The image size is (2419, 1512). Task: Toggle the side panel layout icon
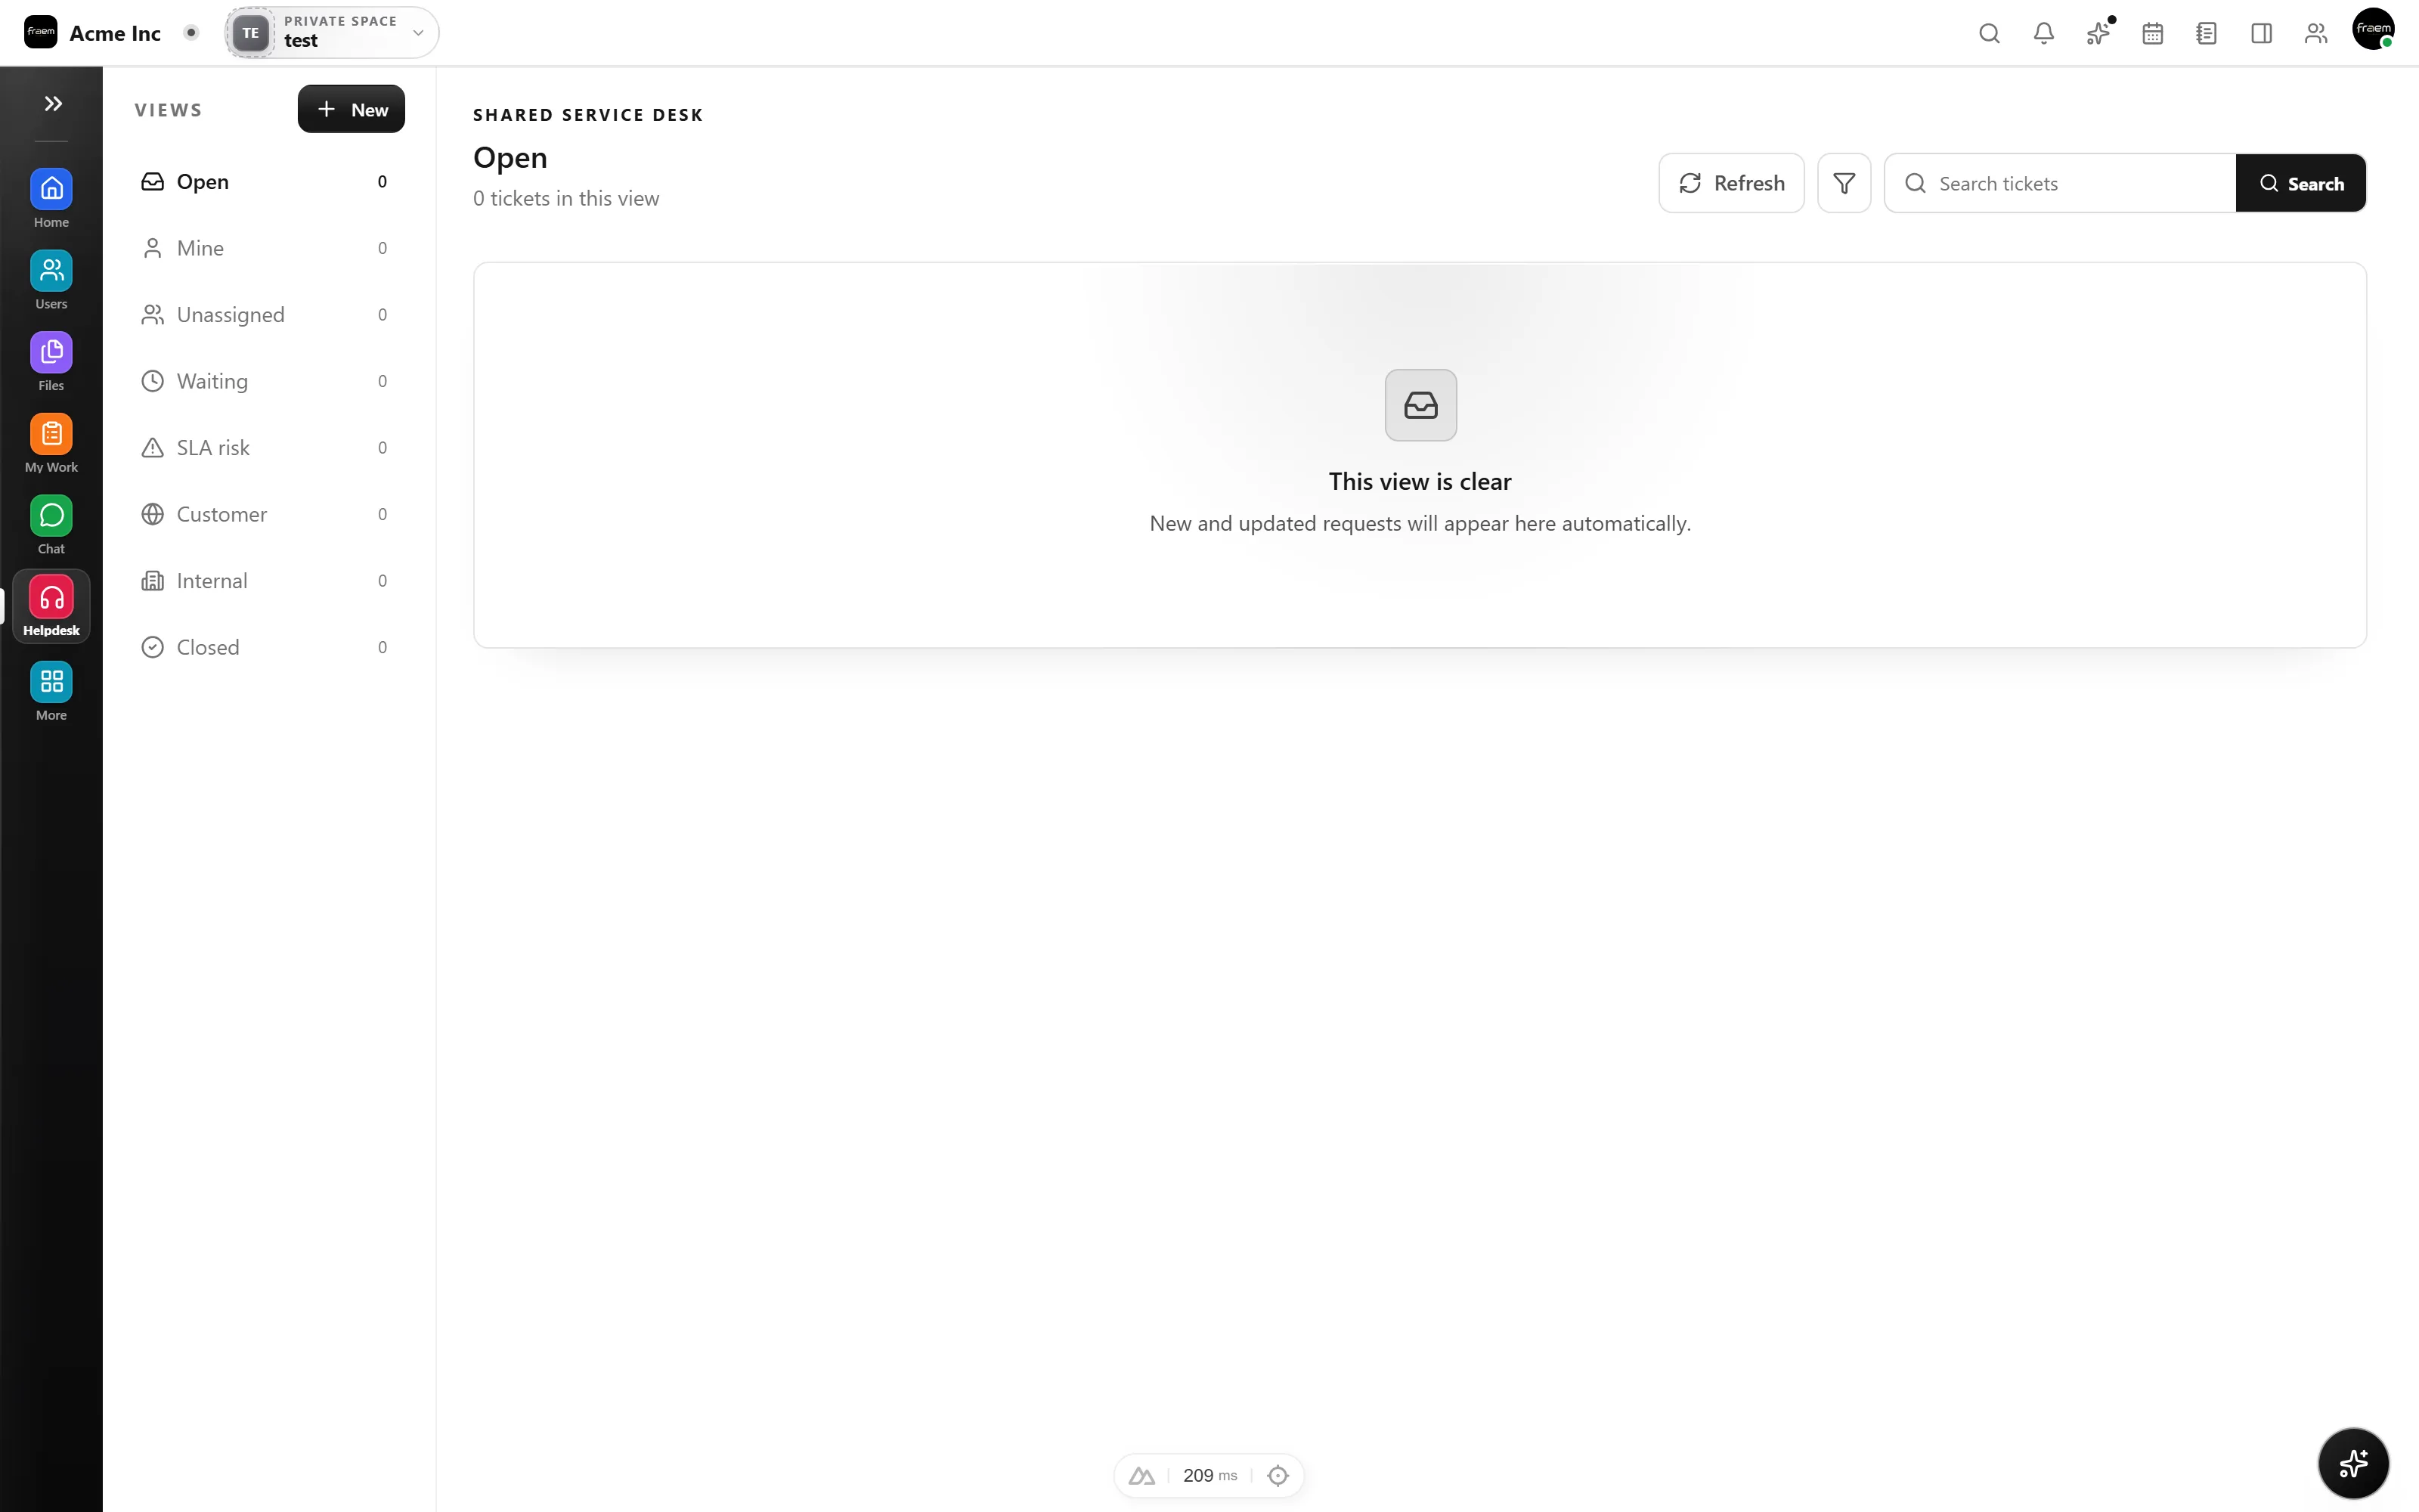(2261, 33)
